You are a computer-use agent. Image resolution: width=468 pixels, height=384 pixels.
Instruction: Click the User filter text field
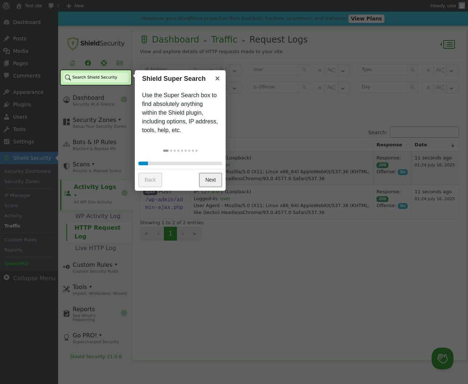click(274, 70)
